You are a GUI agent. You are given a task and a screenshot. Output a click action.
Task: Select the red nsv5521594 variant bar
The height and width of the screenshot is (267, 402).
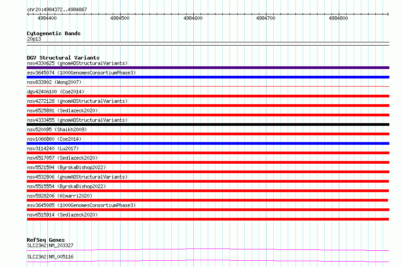[x=208, y=172]
